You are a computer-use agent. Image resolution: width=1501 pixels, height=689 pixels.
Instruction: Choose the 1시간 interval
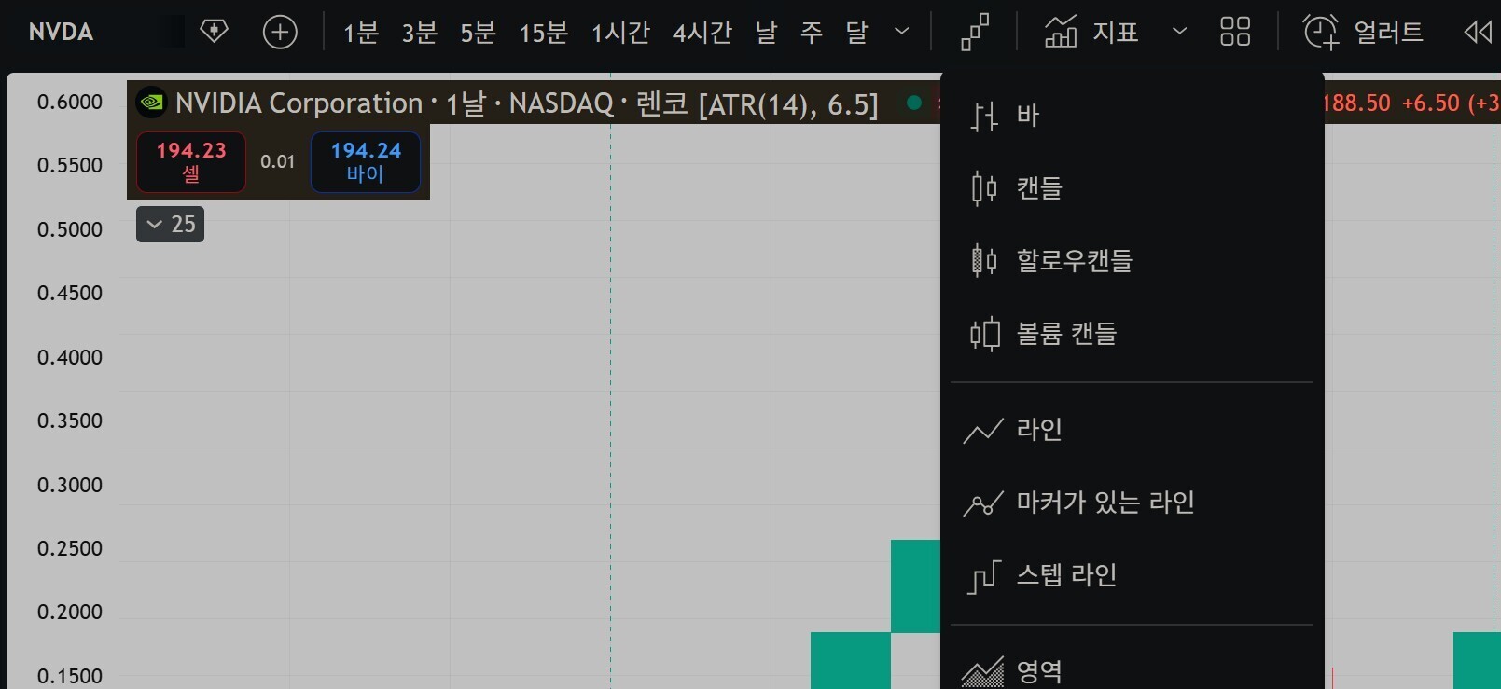tap(620, 33)
